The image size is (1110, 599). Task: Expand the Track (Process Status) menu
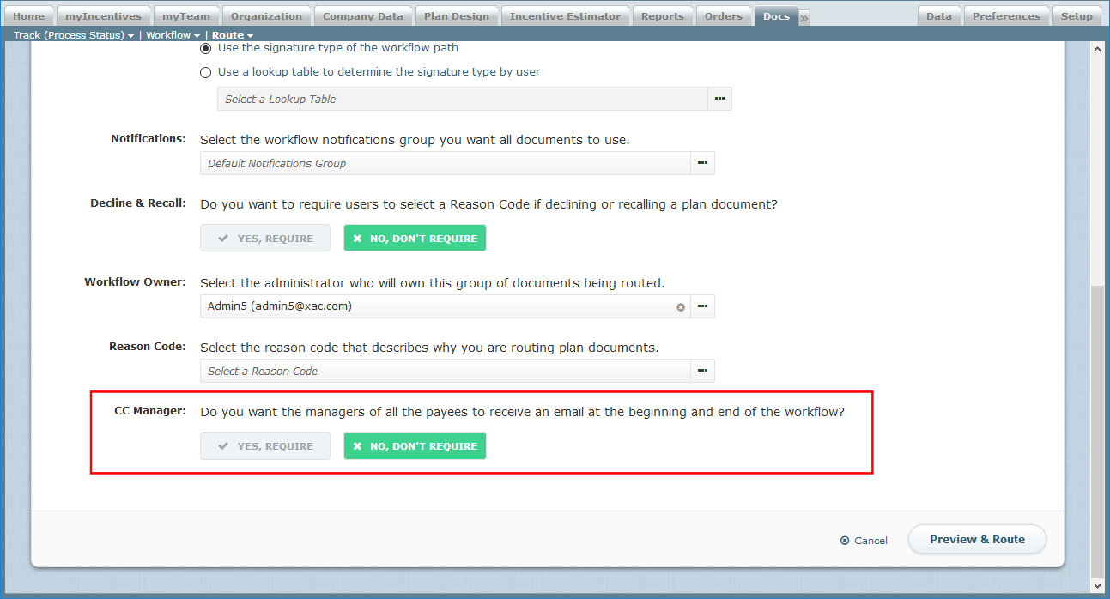point(74,35)
